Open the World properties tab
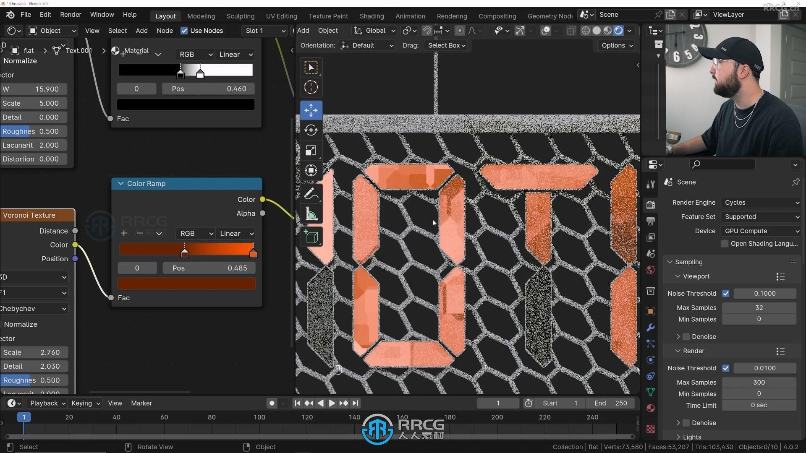Screen dimensions: 806x453 651,270
